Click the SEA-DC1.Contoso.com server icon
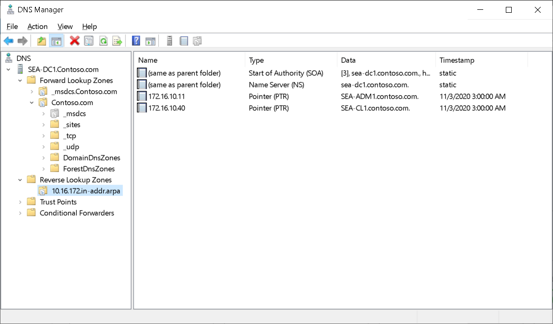 21,69
